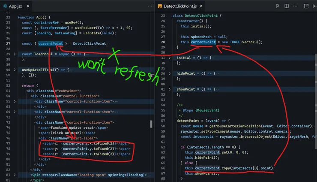The width and height of the screenshot is (317, 182).
Task: Click class name DetectClickPoint on line 23
Action: pos(201,15)
